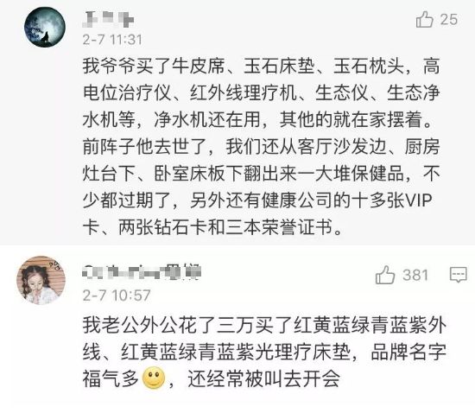Tap the thumbs-up icon beside 381

[385, 275]
